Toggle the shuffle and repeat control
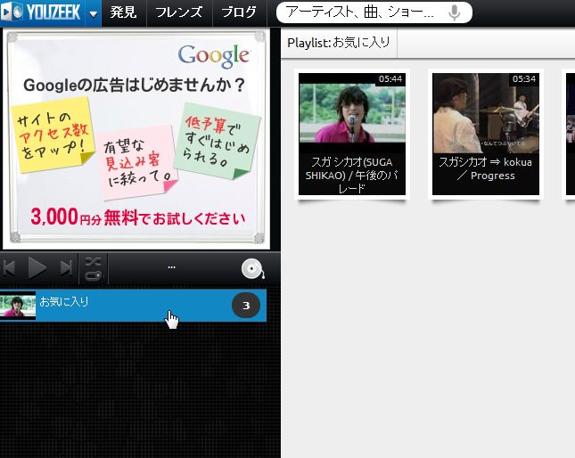575x458 pixels. [x=93, y=269]
